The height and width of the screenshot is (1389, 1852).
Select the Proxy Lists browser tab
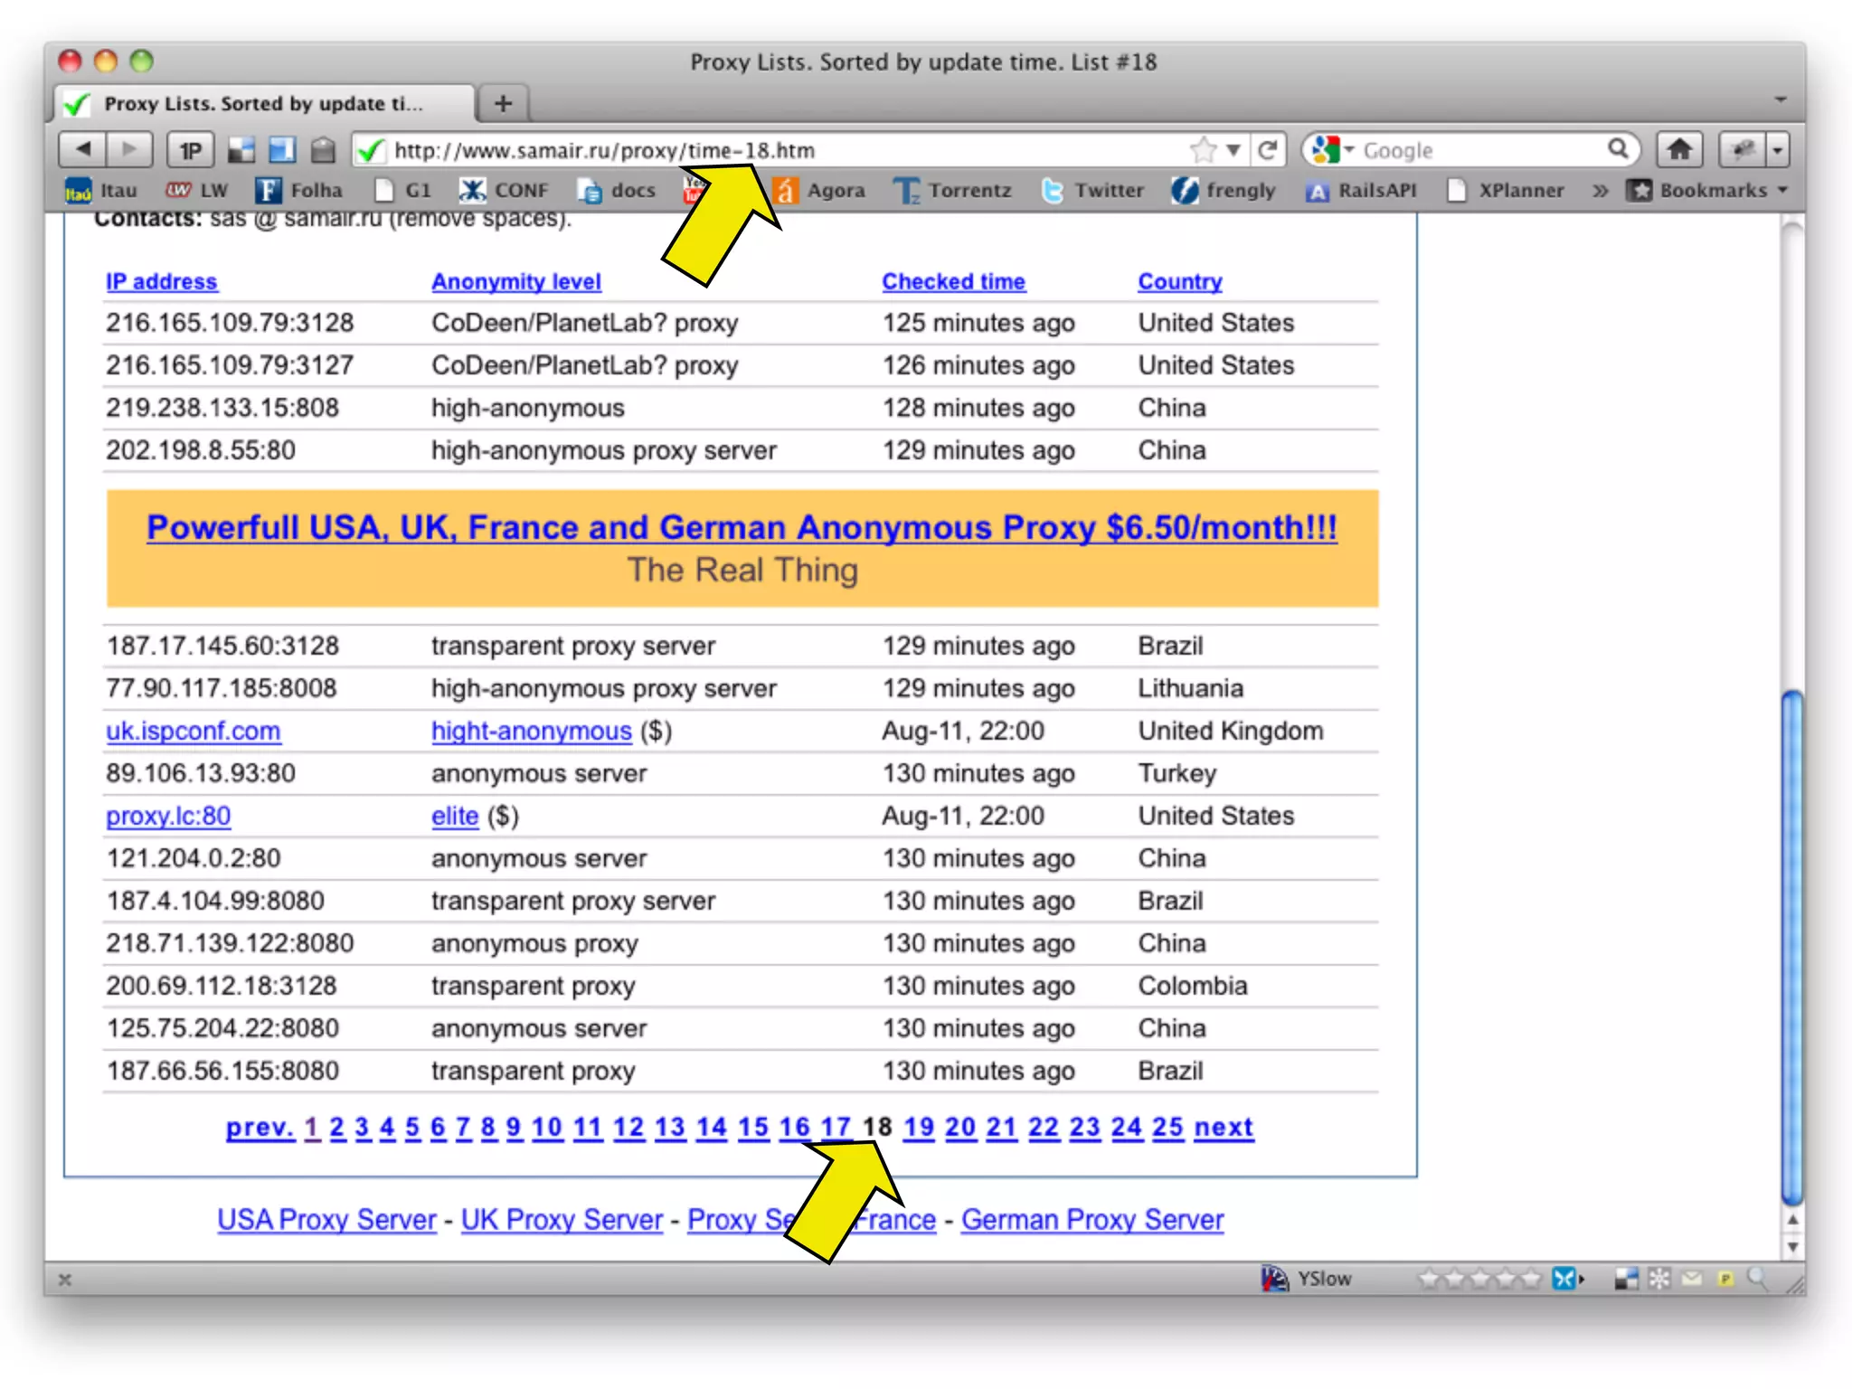click(x=262, y=103)
